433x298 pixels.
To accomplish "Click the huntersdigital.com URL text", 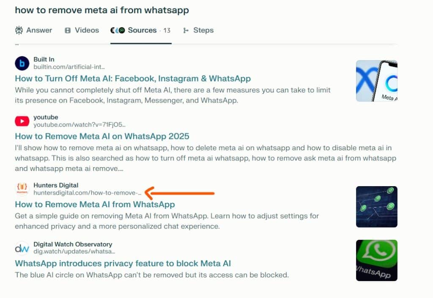I will click(x=87, y=192).
